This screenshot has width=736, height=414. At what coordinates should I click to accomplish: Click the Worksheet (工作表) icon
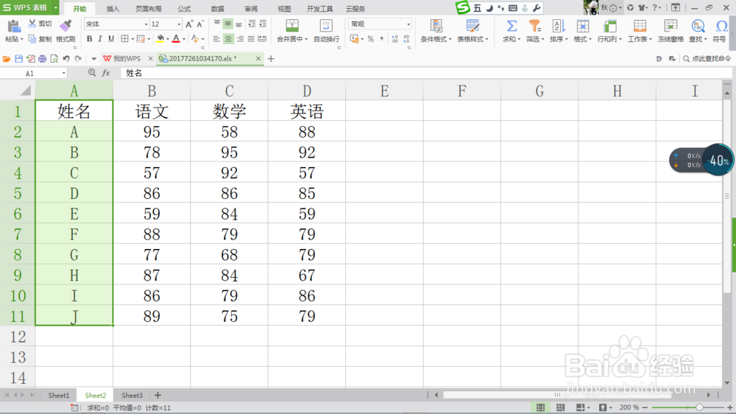click(640, 26)
